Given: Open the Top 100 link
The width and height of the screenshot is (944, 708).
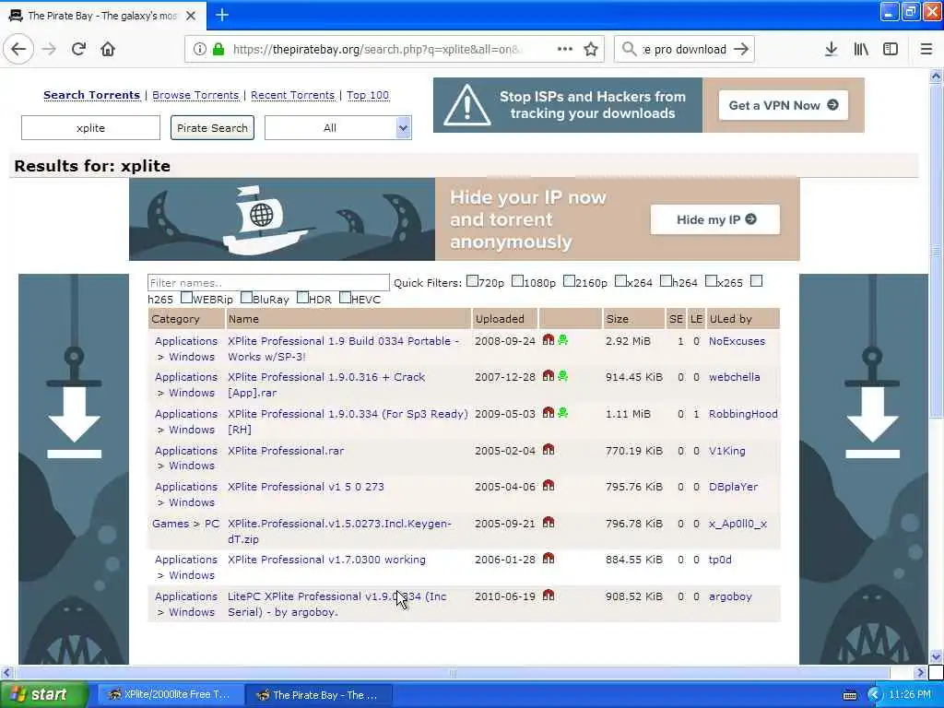Looking at the screenshot, I should [368, 95].
